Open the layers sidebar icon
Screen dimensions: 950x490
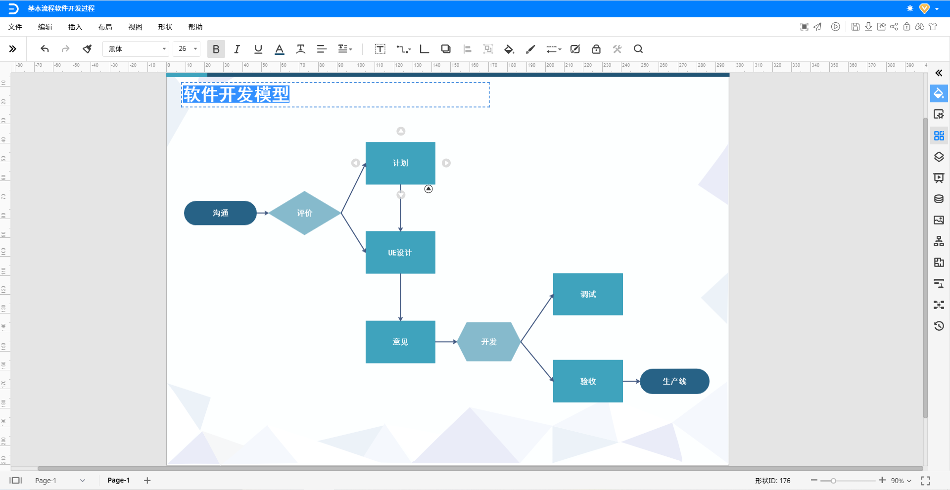point(939,157)
